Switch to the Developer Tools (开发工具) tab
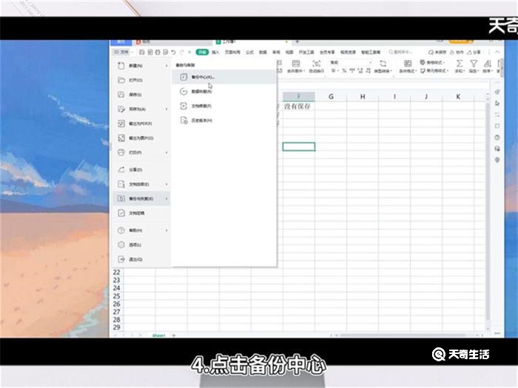The width and height of the screenshot is (518, 388). pyautogui.click(x=306, y=52)
